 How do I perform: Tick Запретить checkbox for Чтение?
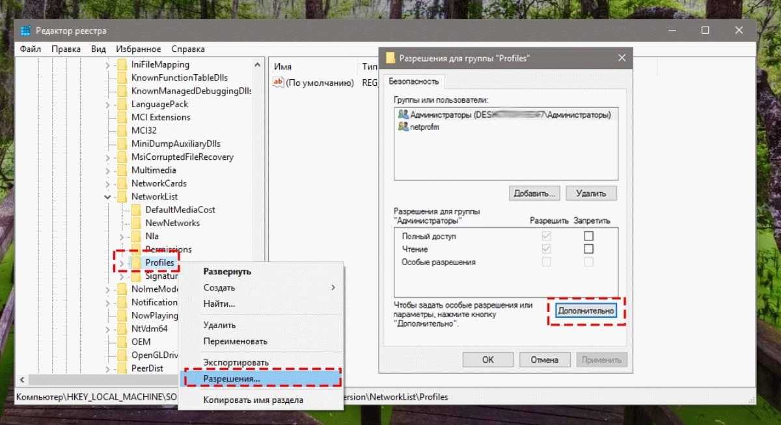click(x=589, y=249)
